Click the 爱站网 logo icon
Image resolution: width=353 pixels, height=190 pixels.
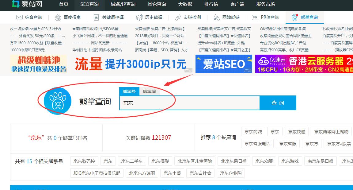click(16, 4)
